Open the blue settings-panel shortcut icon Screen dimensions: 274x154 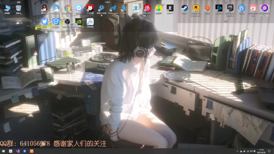tap(136, 9)
